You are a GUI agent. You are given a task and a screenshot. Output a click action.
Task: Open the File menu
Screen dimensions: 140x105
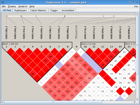click(x=4, y=6)
